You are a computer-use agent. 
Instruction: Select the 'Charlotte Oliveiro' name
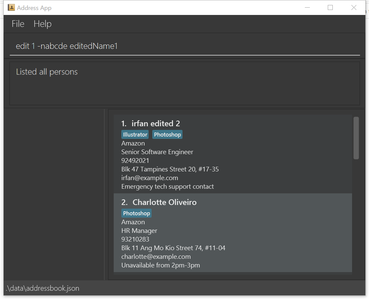coord(165,202)
